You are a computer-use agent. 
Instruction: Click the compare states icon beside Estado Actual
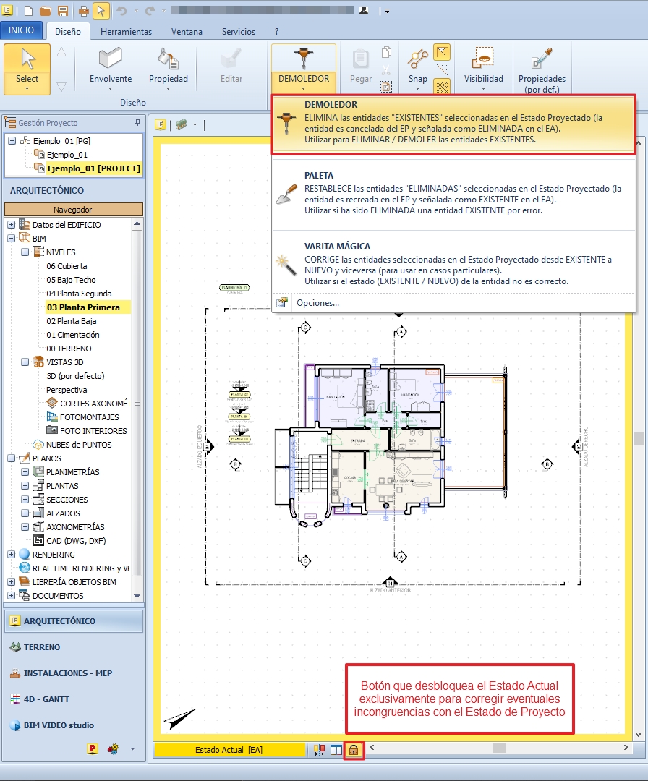pyautogui.click(x=319, y=750)
